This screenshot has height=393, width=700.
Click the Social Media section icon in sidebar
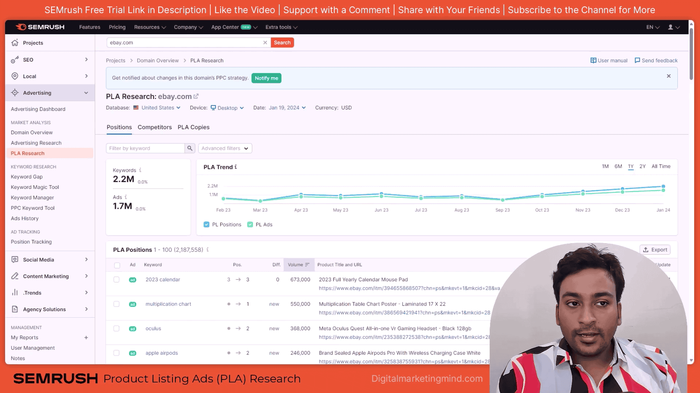click(x=15, y=259)
